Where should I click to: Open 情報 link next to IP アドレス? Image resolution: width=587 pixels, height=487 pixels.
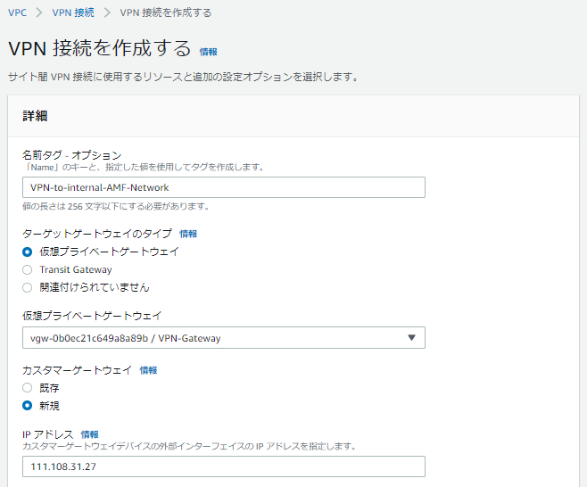[x=89, y=434]
